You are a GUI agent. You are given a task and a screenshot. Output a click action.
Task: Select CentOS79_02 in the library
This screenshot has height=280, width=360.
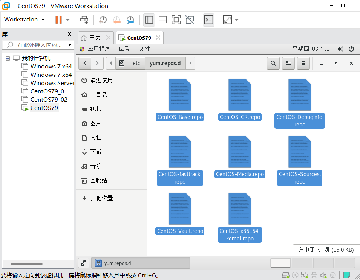coord(49,99)
